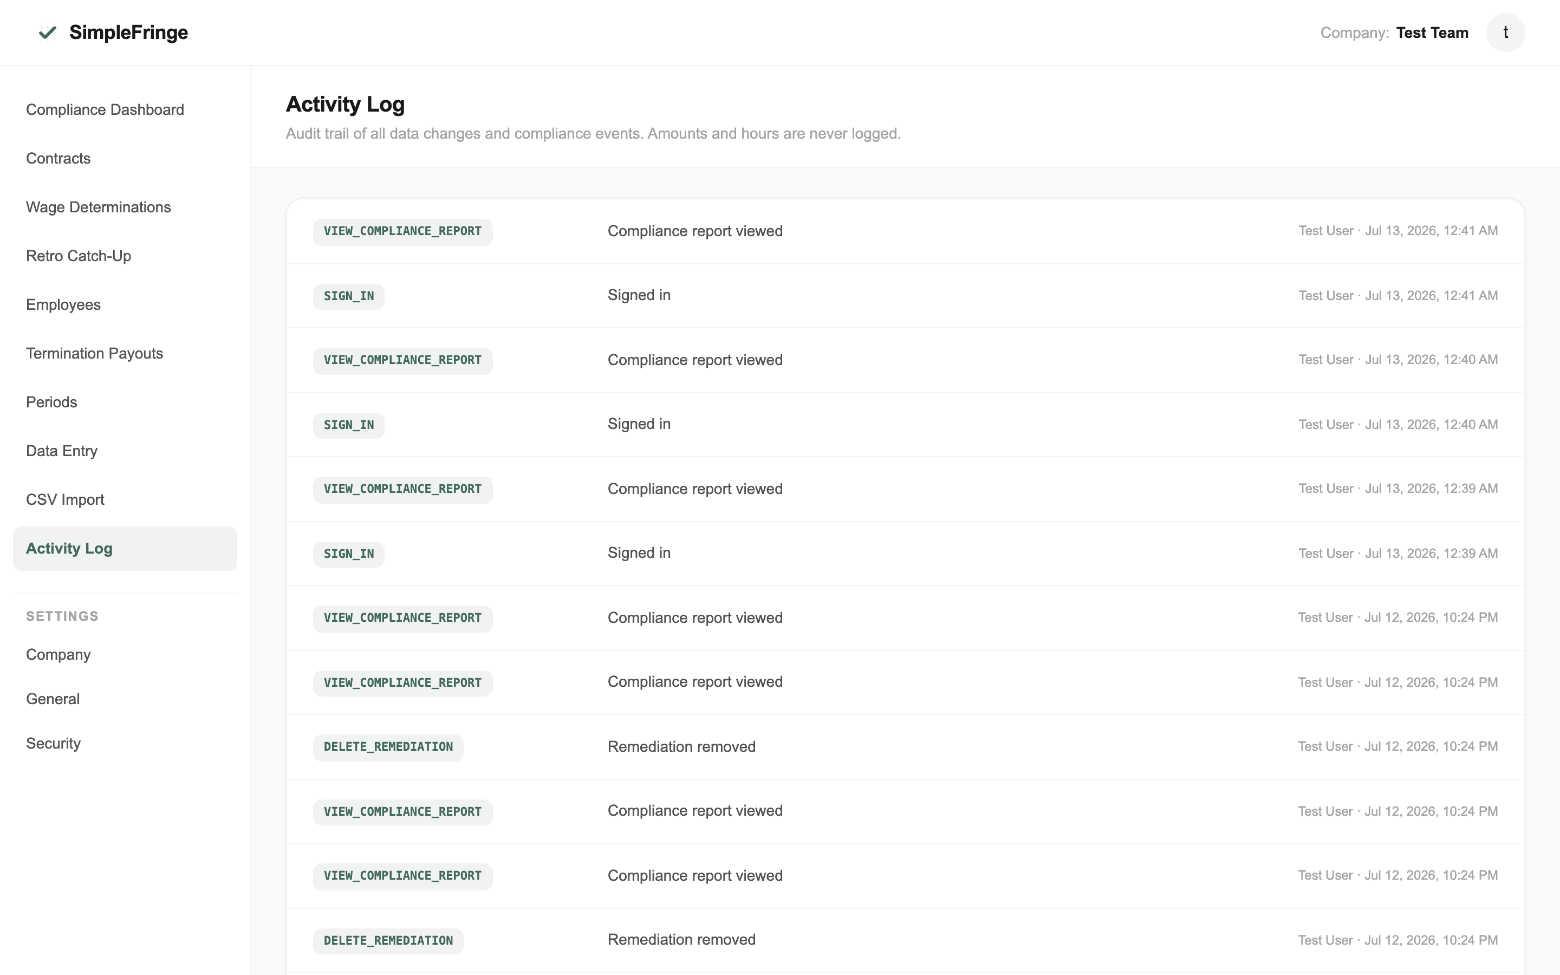Click the 12:41 AM timestamp on the VIEW_COMPLIANCE_REPORT row
Viewport: 1560px width, 975px height.
(1397, 231)
